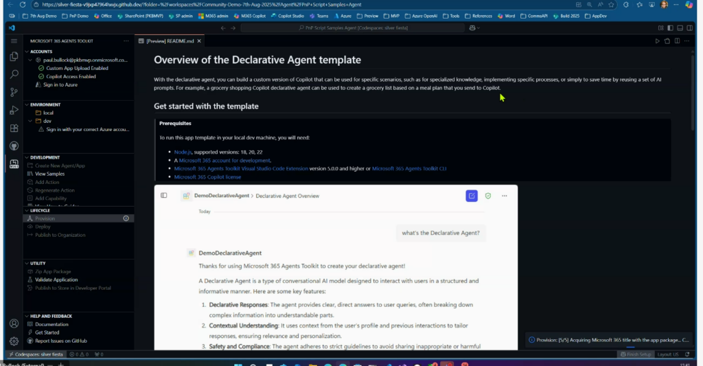Open the Copilot Studio bookmark

coord(288,16)
